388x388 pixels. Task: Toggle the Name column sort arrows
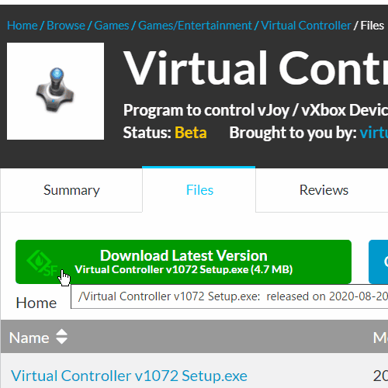tap(61, 337)
